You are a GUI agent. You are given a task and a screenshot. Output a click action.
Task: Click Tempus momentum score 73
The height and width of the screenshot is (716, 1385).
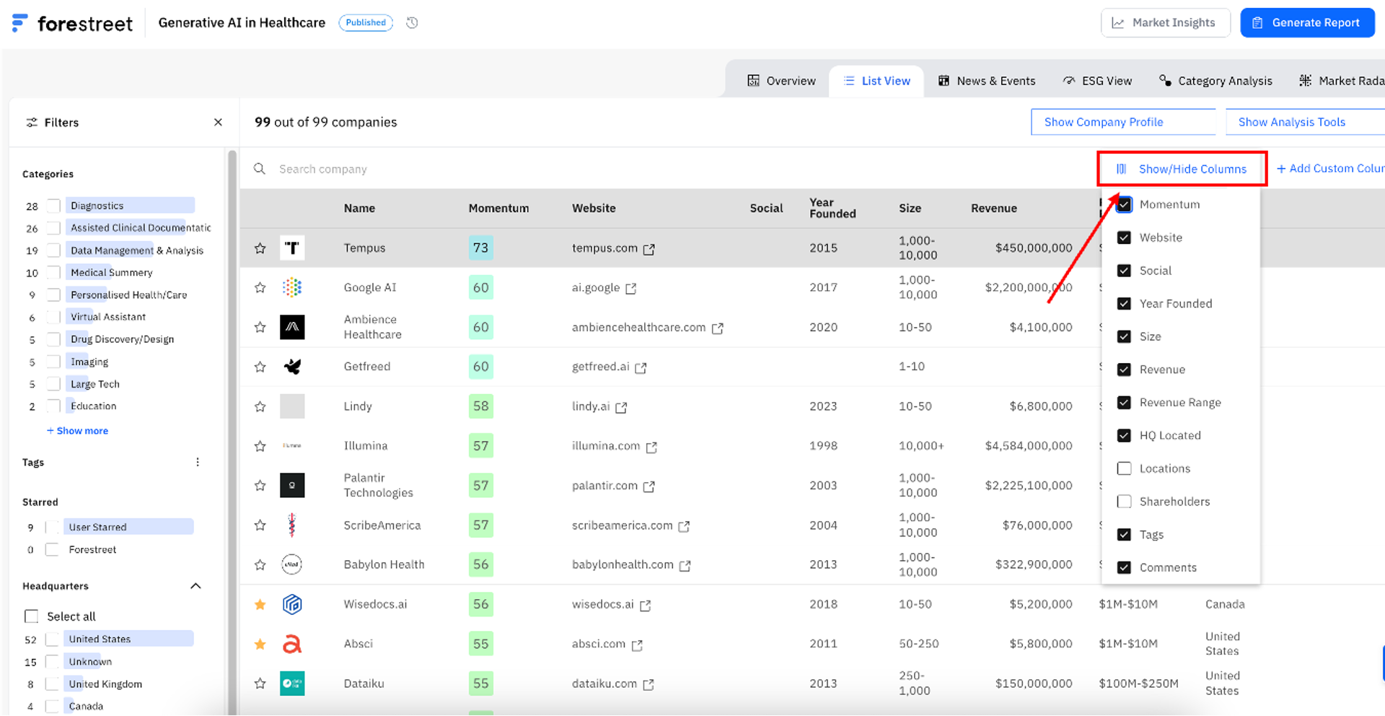(x=480, y=248)
